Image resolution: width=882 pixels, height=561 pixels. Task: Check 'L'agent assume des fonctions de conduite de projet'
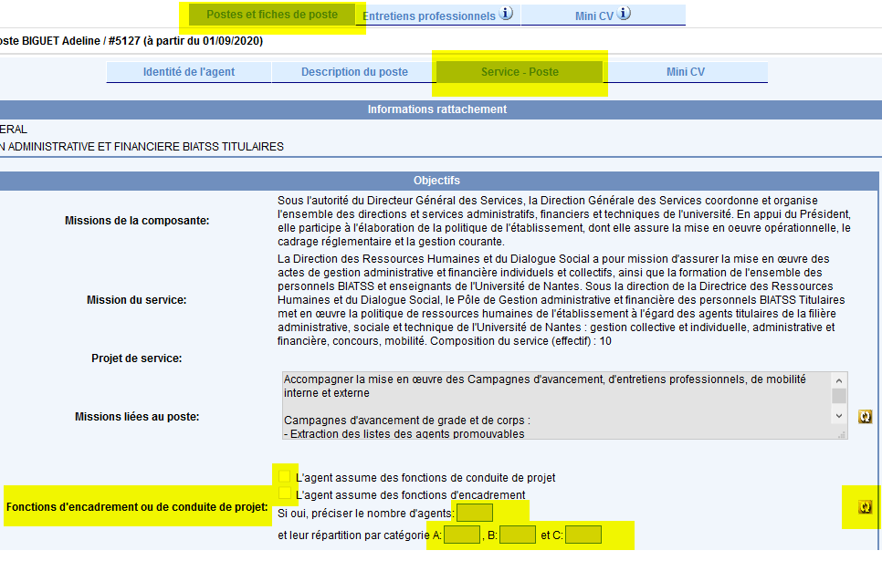[x=286, y=475]
